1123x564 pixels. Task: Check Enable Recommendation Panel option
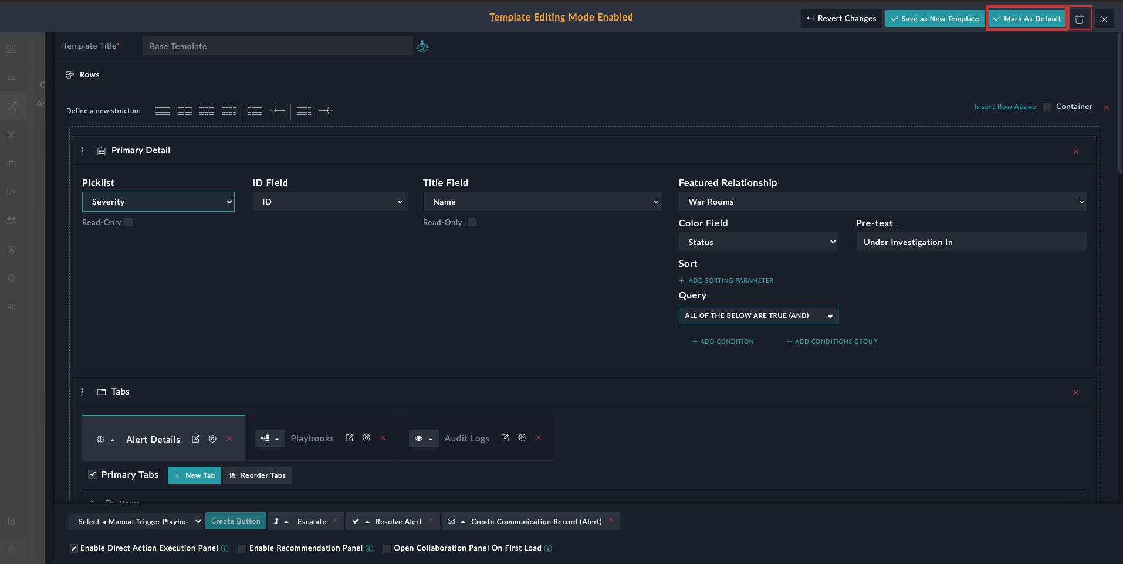pyautogui.click(x=242, y=548)
